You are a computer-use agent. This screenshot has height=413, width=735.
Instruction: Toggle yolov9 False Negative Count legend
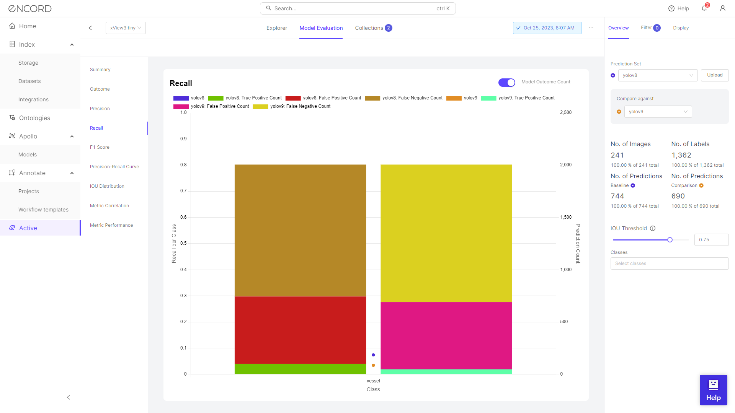click(x=291, y=106)
